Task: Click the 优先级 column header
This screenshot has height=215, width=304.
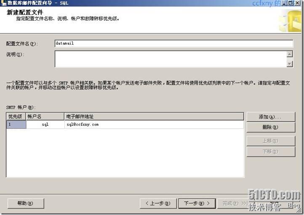Action: (16, 117)
